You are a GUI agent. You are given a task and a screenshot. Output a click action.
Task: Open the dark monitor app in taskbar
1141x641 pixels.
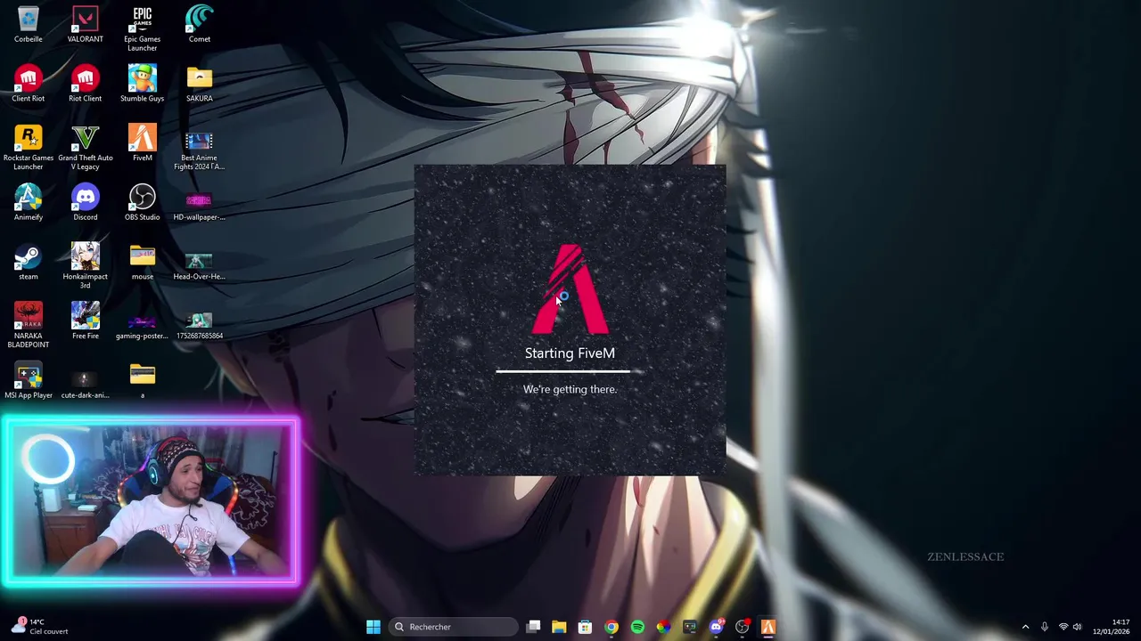click(x=690, y=627)
